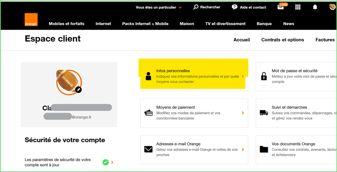Open the Mobiles et forfaits menu

[67, 24]
